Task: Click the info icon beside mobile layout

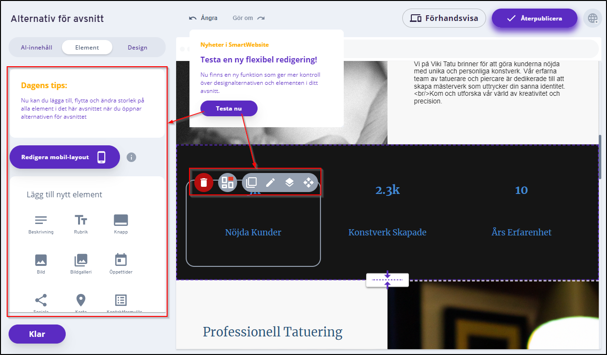Action: (x=131, y=157)
